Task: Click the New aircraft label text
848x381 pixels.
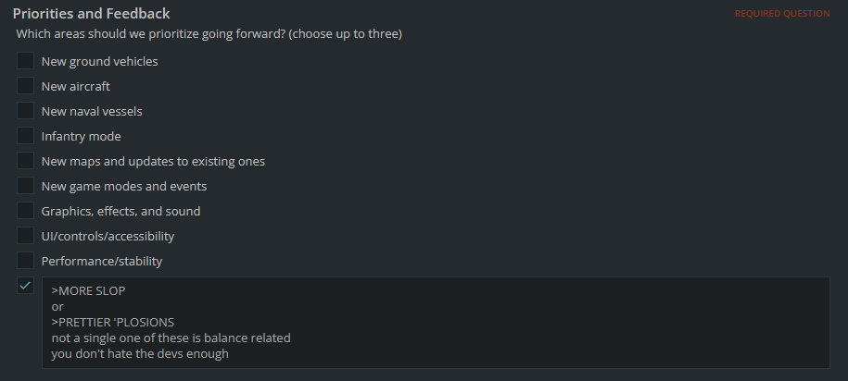Action: pos(76,86)
